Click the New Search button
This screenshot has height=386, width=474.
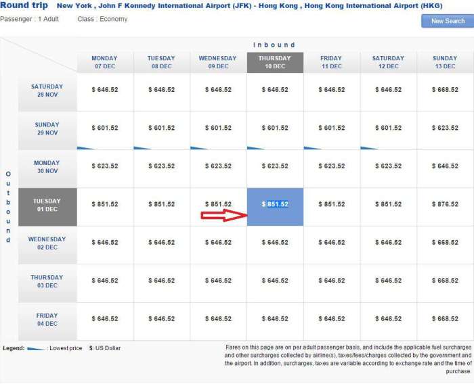pyautogui.click(x=448, y=21)
